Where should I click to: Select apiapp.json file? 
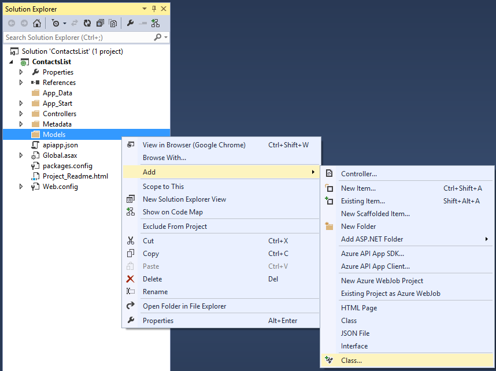coord(60,145)
